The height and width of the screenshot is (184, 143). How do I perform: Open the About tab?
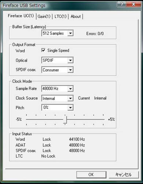(76, 17)
